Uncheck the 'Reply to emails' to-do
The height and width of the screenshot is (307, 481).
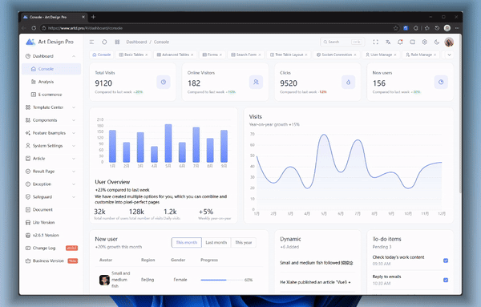coord(446,280)
